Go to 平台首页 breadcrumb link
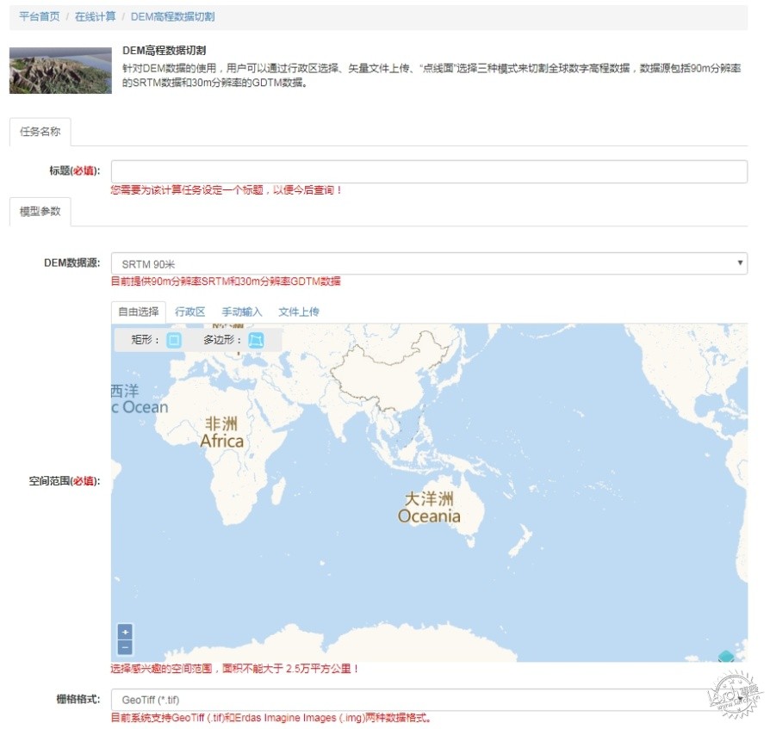This screenshot has width=770, height=729. 40,16
